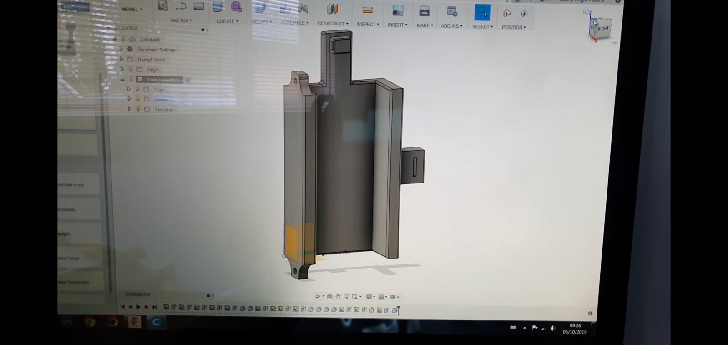Screen dimensions: 728x345
Task: Open the ADD-INS menu
Action: coord(451,26)
